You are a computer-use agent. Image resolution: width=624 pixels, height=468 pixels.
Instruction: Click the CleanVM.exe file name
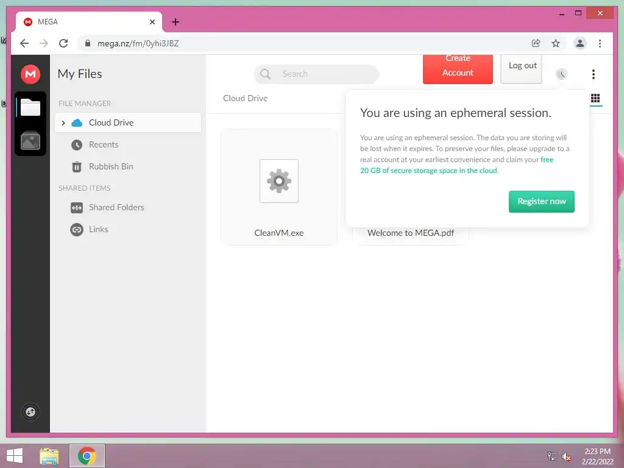pos(279,233)
